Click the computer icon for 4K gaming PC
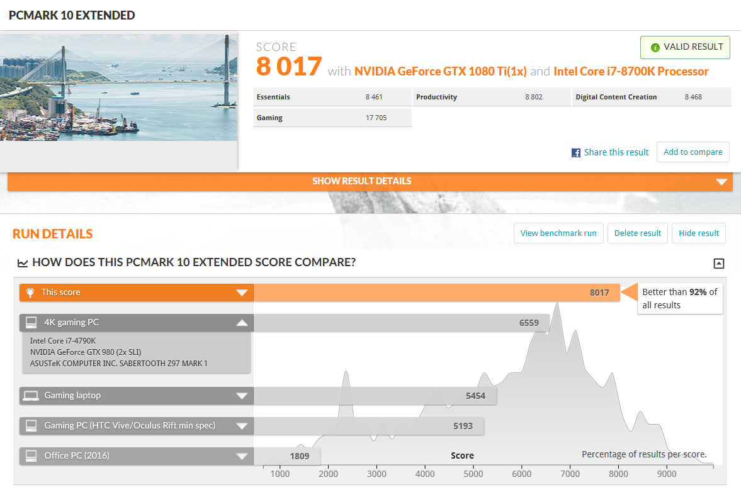Image resolution: width=741 pixels, height=492 pixels. point(31,323)
